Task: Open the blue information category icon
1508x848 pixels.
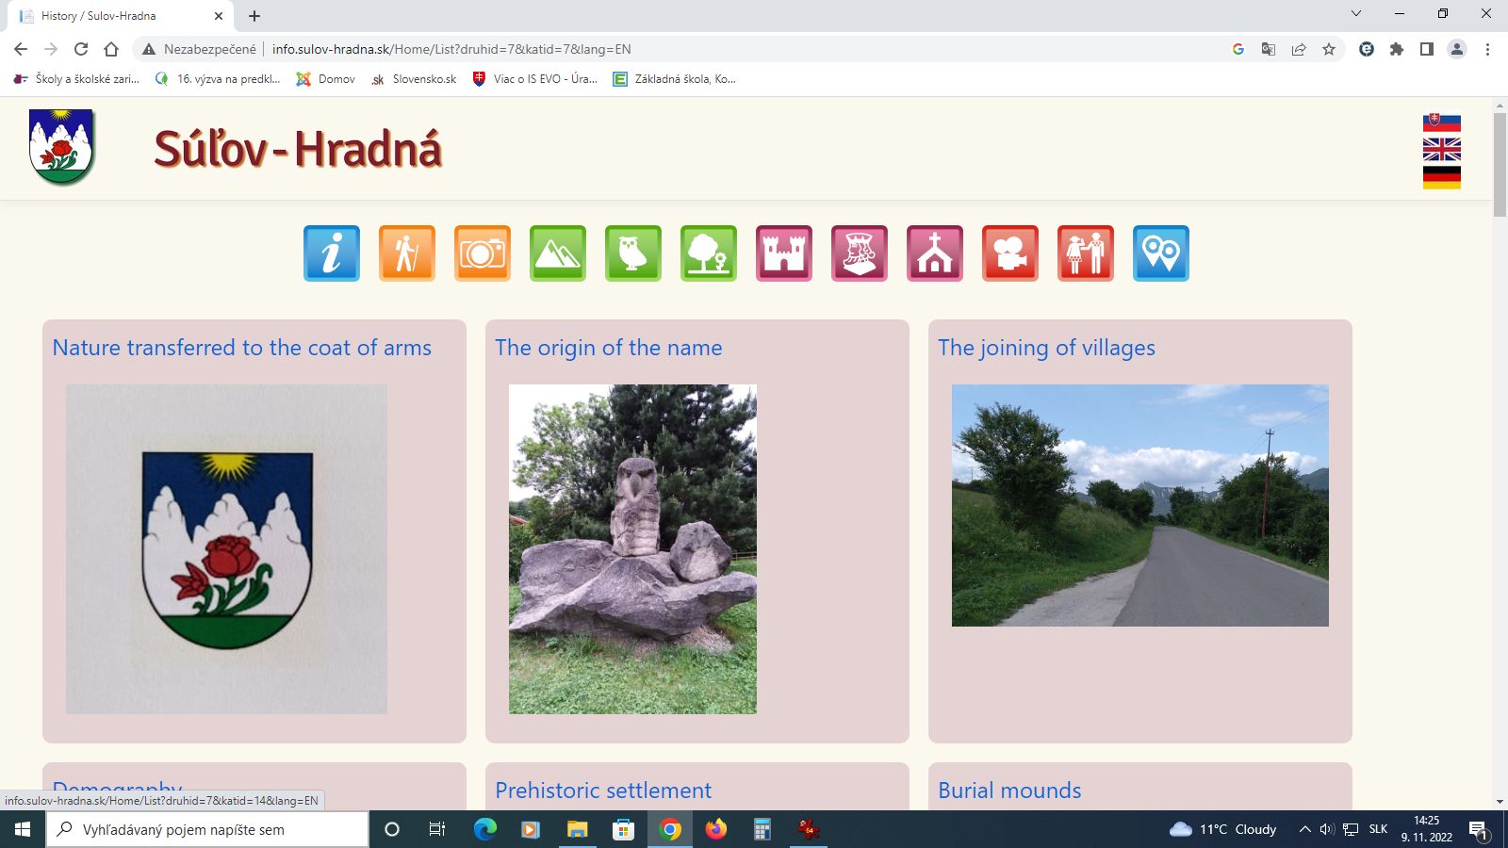Action: [332, 253]
